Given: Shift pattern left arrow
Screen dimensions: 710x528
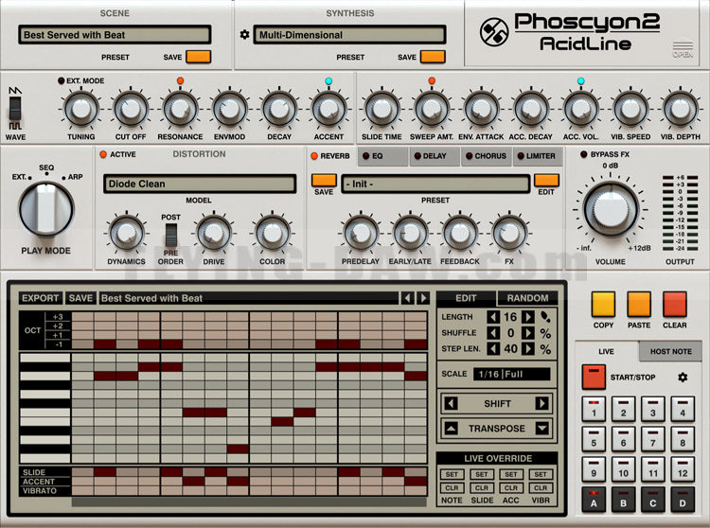Looking at the screenshot, I should [x=451, y=403].
